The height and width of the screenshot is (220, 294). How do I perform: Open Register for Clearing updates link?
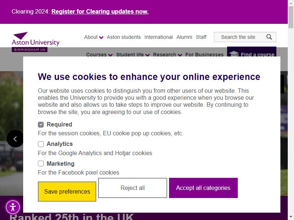(100, 12)
